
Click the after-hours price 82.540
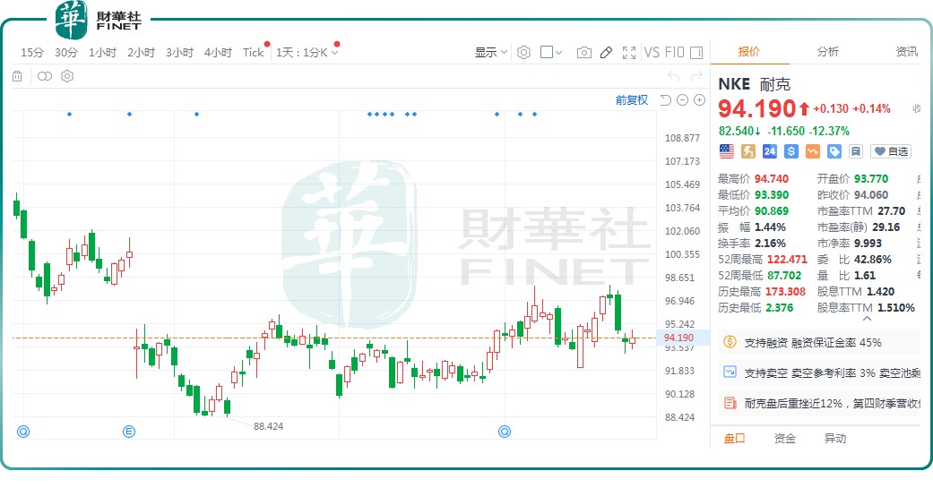[x=739, y=131]
